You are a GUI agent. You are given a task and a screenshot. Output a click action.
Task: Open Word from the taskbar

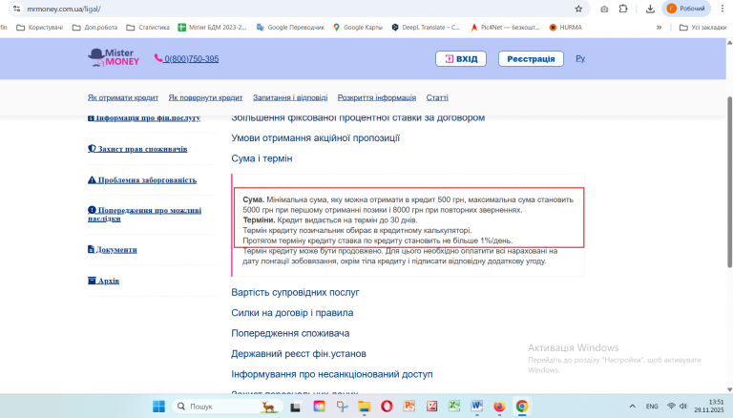[x=476, y=407]
